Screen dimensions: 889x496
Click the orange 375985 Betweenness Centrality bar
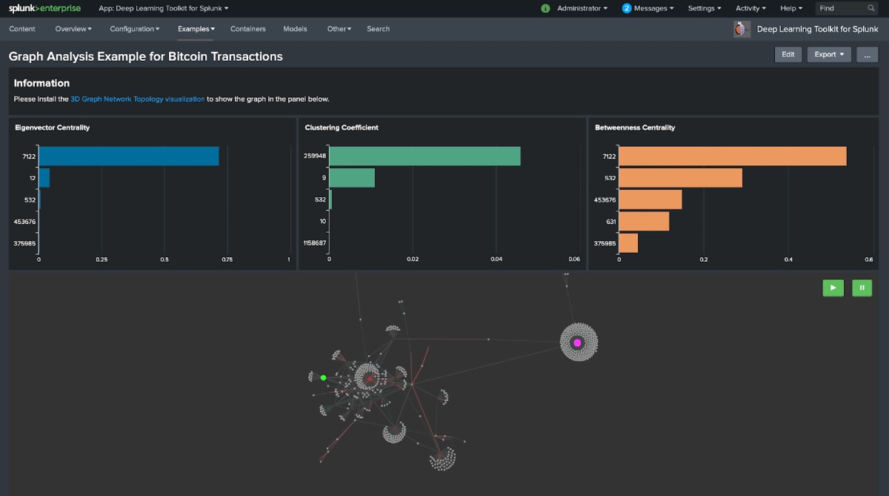[628, 242]
